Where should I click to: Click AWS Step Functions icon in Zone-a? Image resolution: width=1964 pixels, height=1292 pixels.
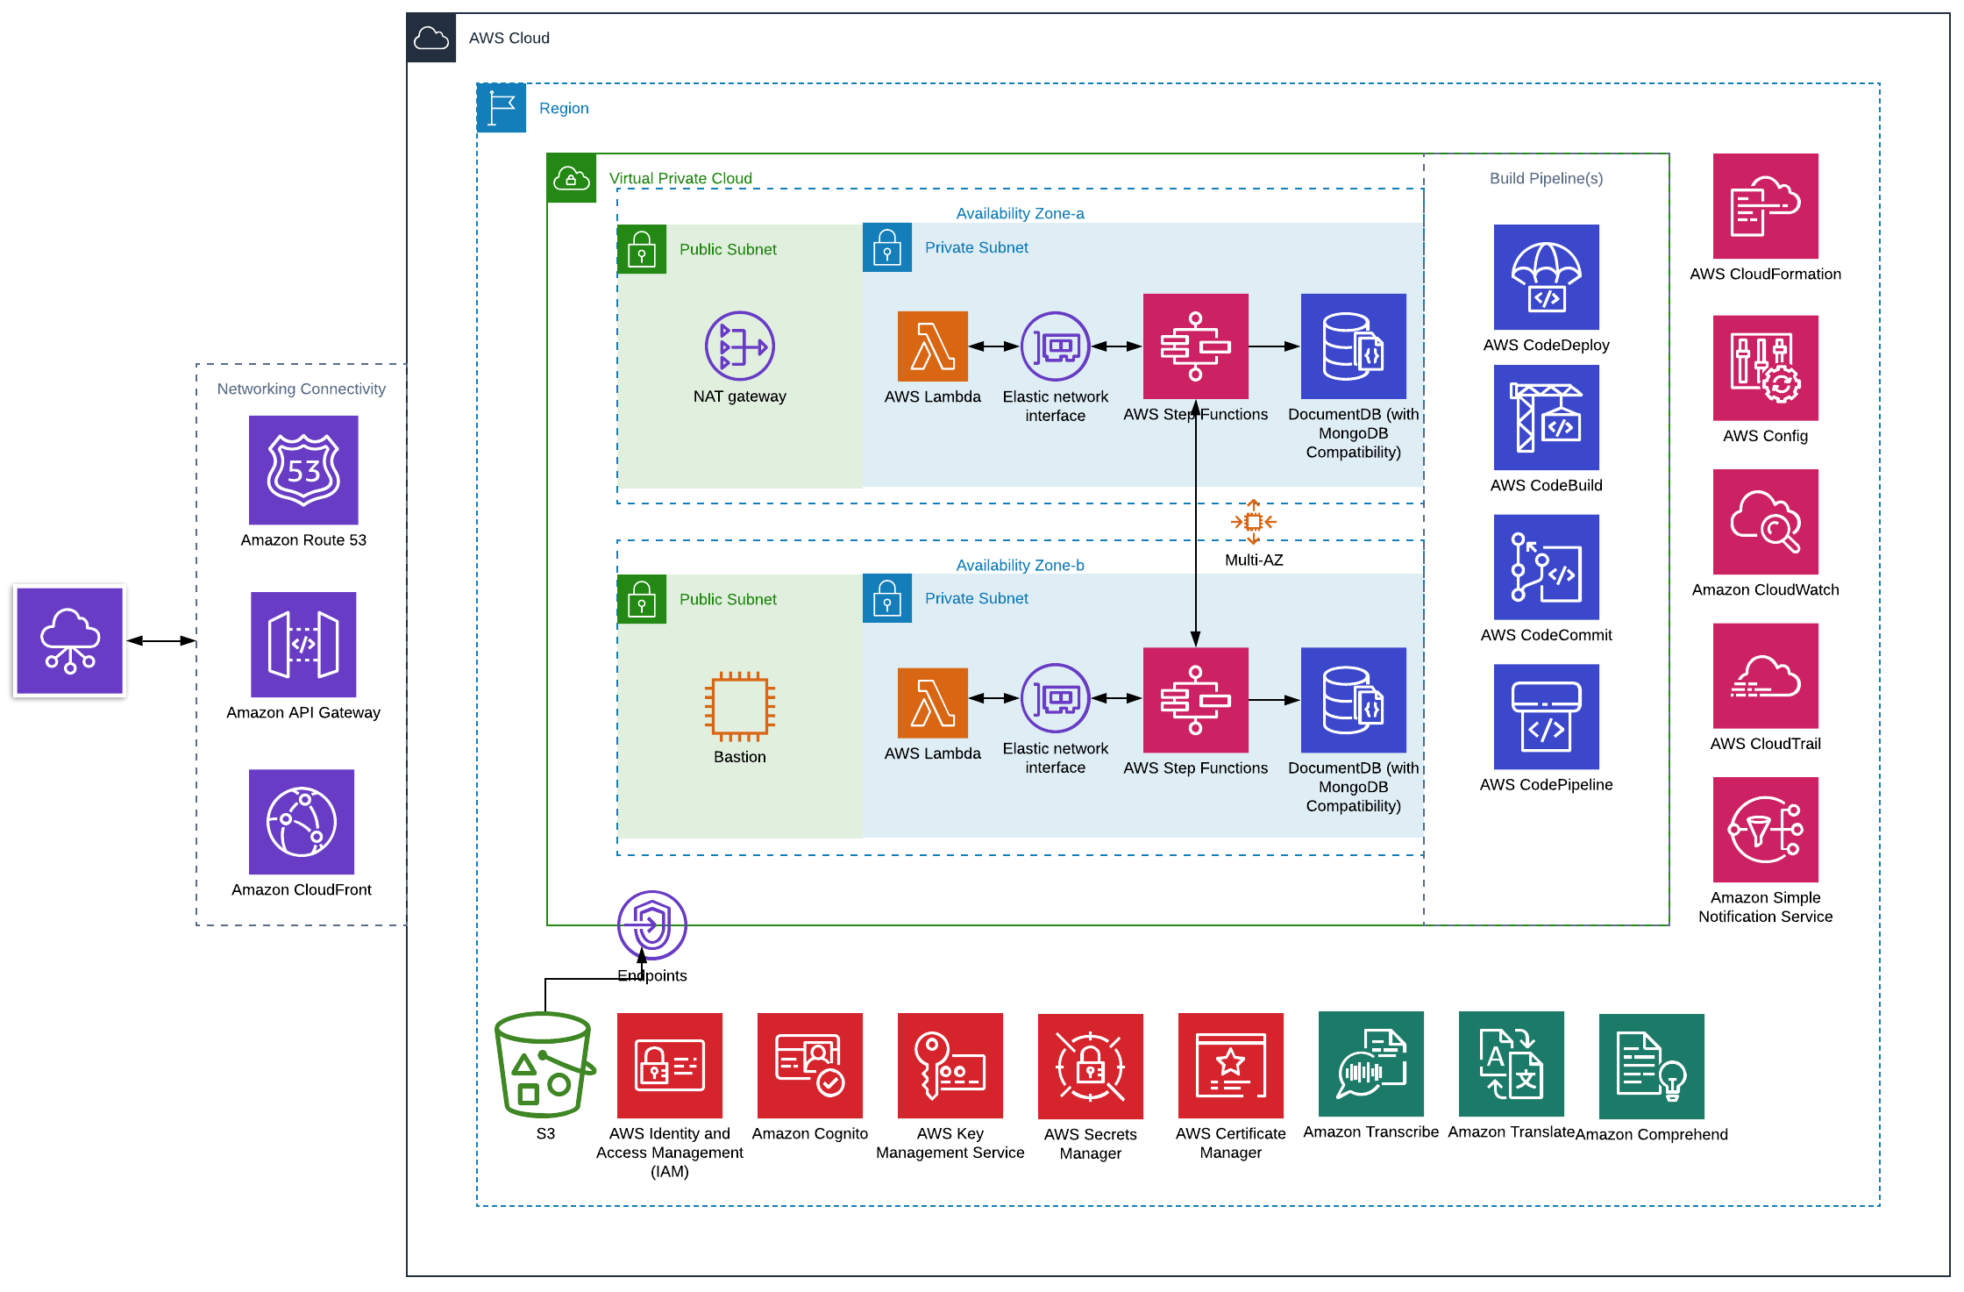1196,346
